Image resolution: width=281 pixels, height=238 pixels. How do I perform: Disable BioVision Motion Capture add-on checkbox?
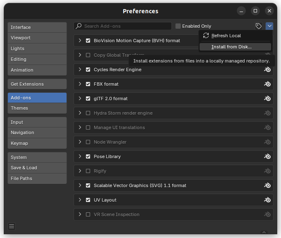[88, 41]
